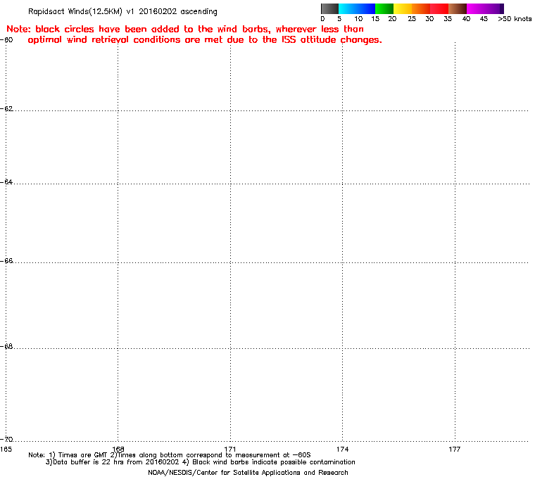Screen dimensions: 535x484
Task: Click the '40' legend scale label
Action: [466, 19]
